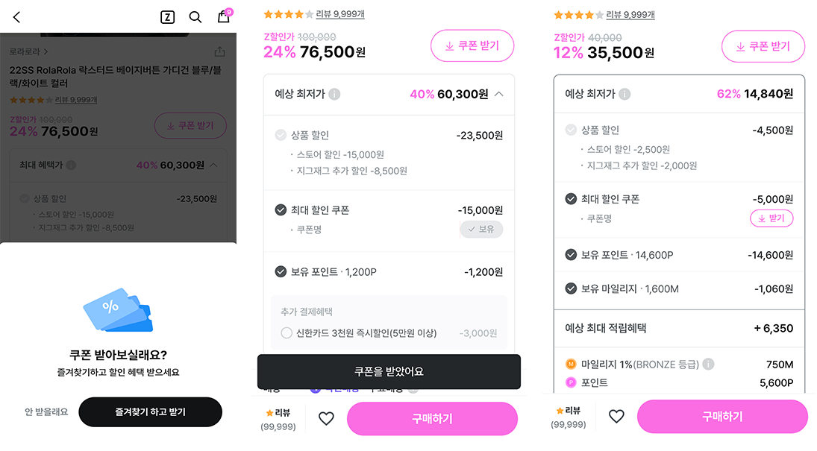Collapse the 최대 혜택가 section chevron
The width and height of the screenshot is (817, 451).
213,165
